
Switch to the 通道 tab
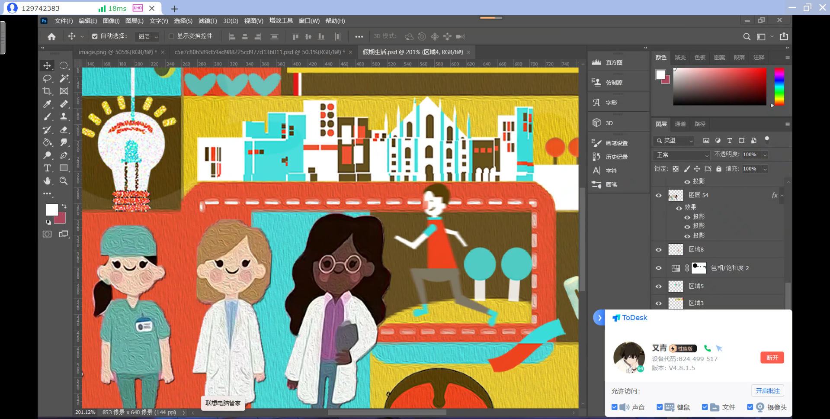(680, 124)
